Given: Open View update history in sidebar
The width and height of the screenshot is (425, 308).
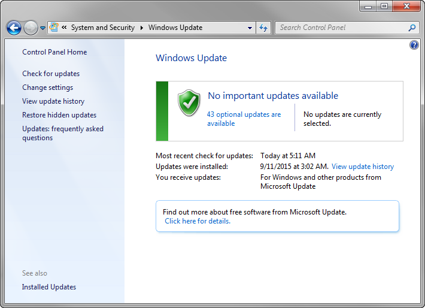Looking at the screenshot, I should pyautogui.click(x=53, y=101).
